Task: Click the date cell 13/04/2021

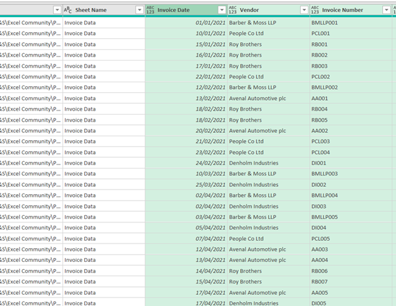Action: click(x=186, y=260)
